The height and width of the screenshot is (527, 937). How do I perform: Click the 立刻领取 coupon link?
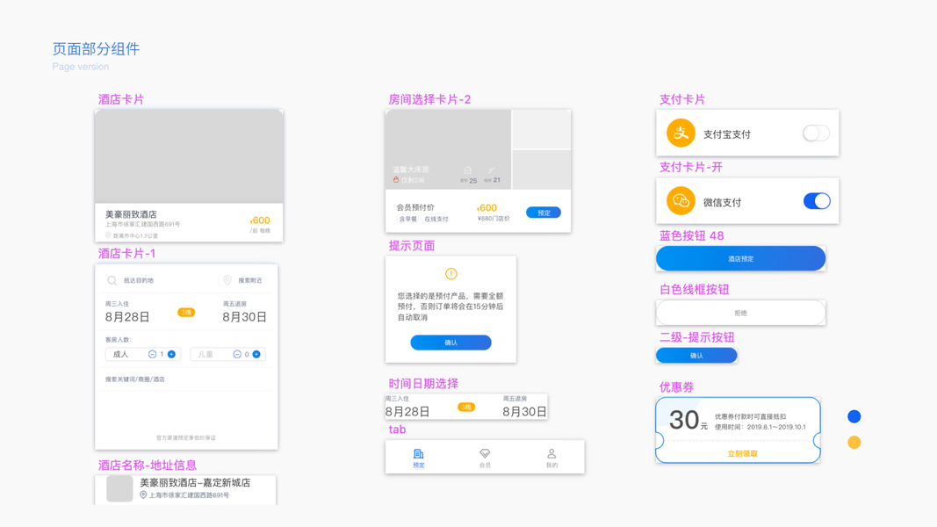tap(742, 453)
